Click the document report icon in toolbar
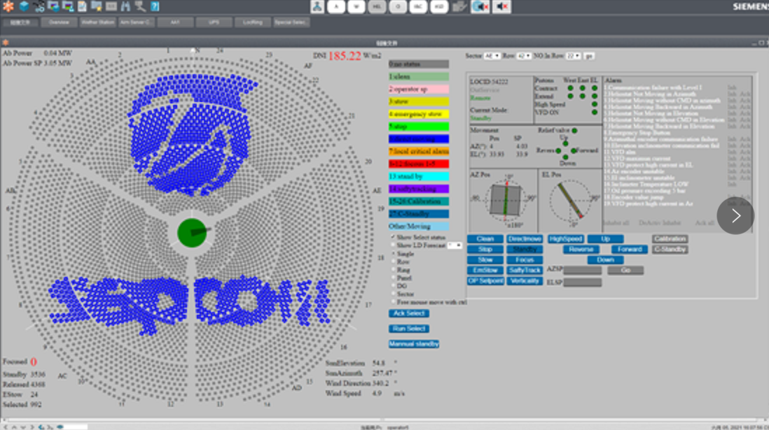769x430 pixels. [x=82, y=7]
